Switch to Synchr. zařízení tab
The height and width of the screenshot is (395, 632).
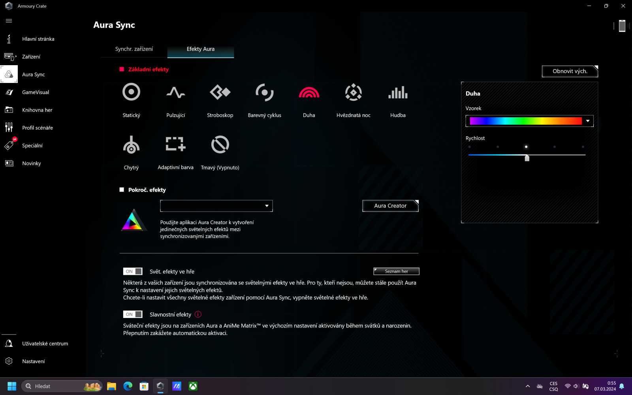point(134,49)
